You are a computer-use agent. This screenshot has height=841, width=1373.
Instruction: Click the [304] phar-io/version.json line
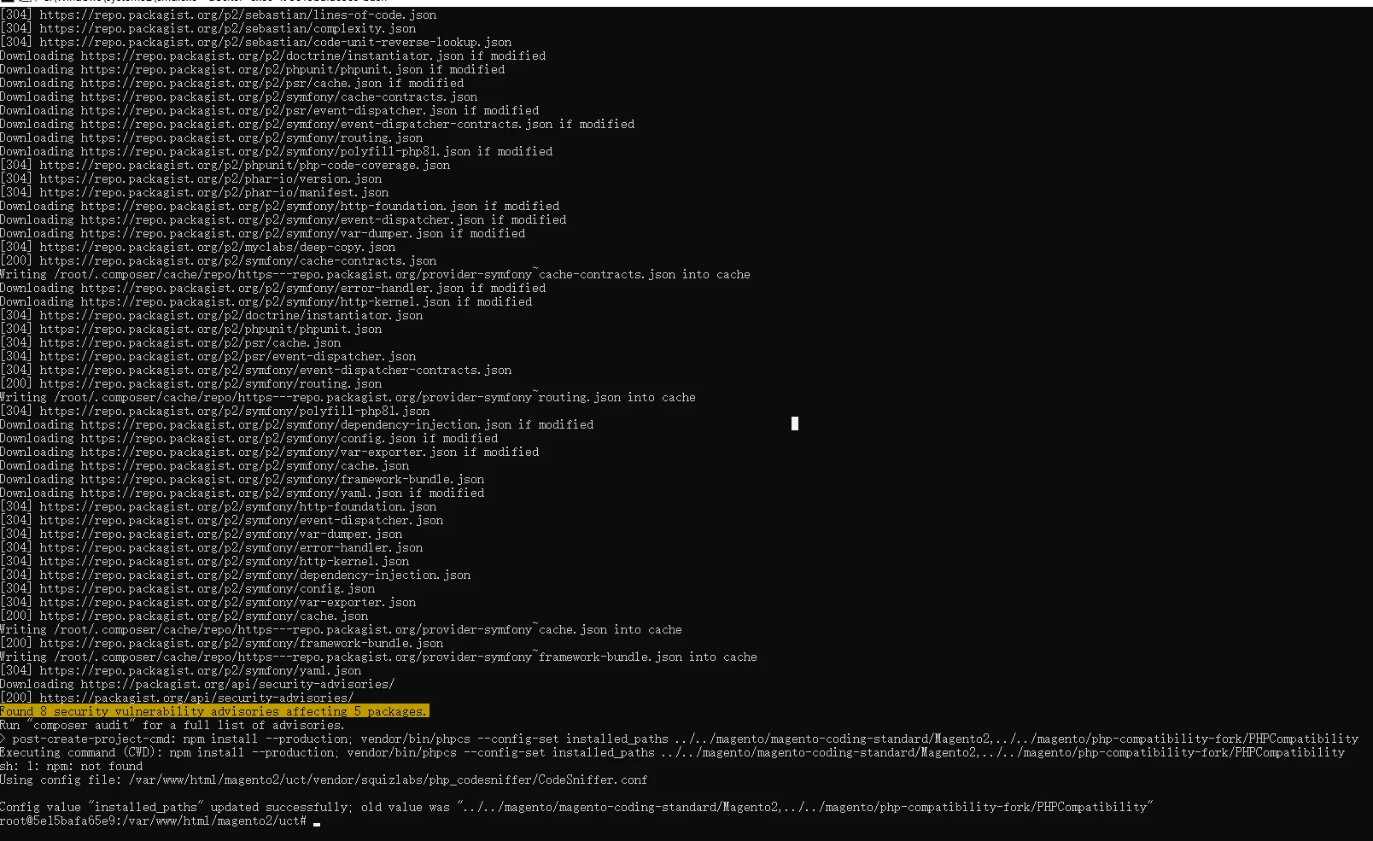[x=191, y=178]
